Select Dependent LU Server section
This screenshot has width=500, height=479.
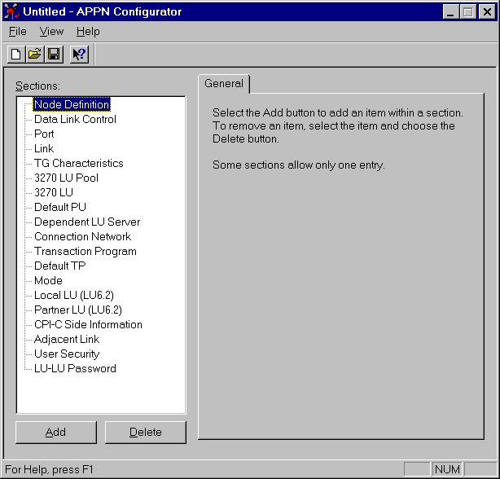pos(87,222)
